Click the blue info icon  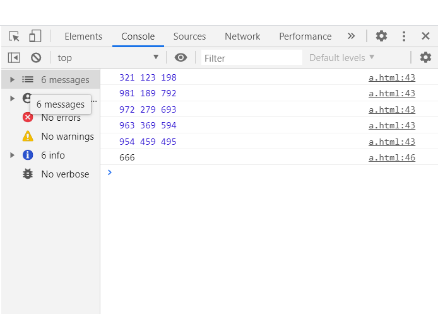pos(28,155)
